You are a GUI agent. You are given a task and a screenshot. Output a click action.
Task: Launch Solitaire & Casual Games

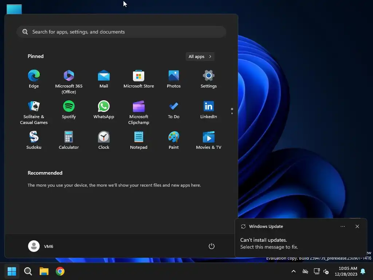click(x=34, y=112)
